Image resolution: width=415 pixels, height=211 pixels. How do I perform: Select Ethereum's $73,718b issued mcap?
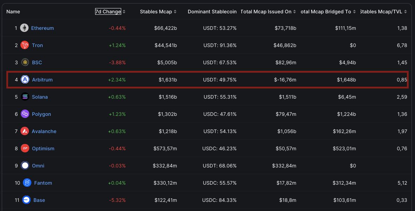[286, 28]
